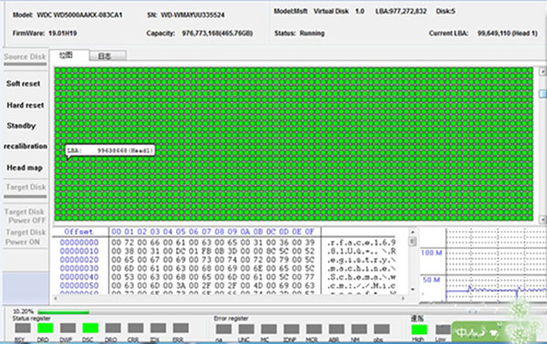Image resolution: width=547 pixels, height=344 pixels.
Task: Open the Head map
Action: click(x=25, y=168)
